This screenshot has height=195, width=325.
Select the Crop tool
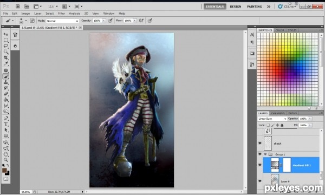[x=6, y=57]
